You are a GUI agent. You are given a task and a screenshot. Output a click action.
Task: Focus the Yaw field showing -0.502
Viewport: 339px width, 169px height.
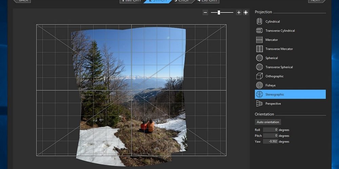[x=271, y=142]
